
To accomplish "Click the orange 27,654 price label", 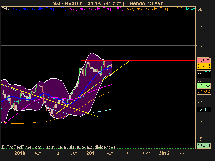I will pyautogui.click(x=204, y=92).
